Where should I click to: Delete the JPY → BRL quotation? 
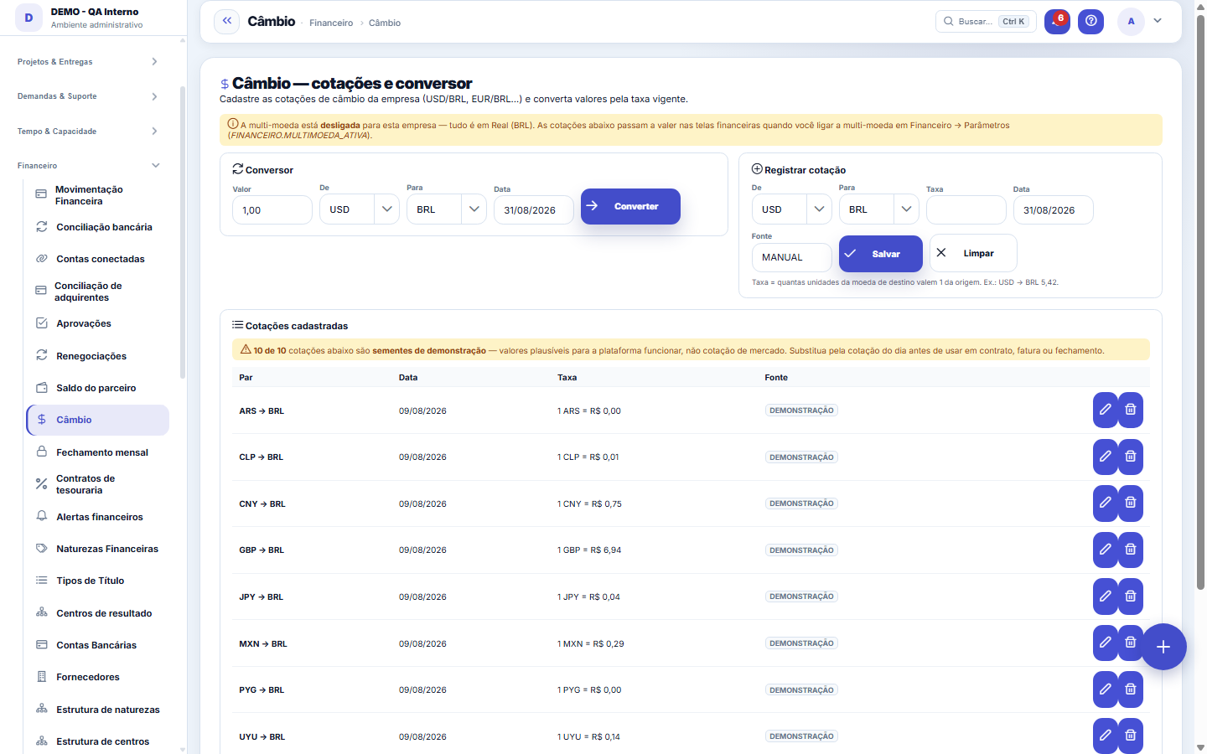pyautogui.click(x=1131, y=596)
